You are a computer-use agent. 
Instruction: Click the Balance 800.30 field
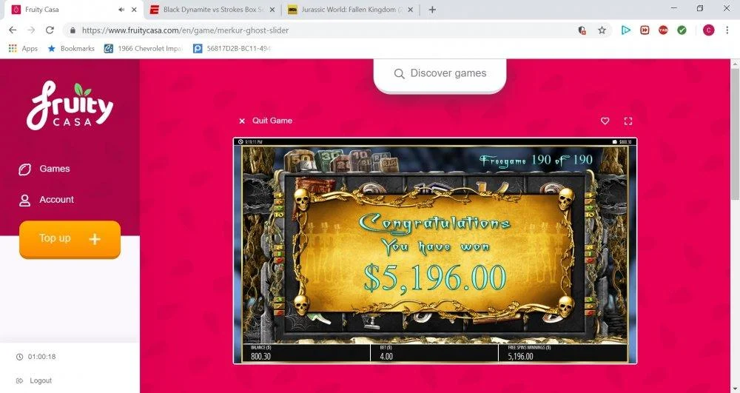click(x=306, y=353)
